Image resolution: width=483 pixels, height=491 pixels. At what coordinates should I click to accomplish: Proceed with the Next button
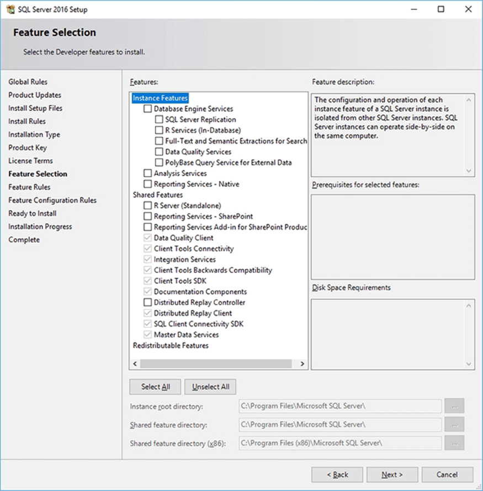(x=392, y=474)
